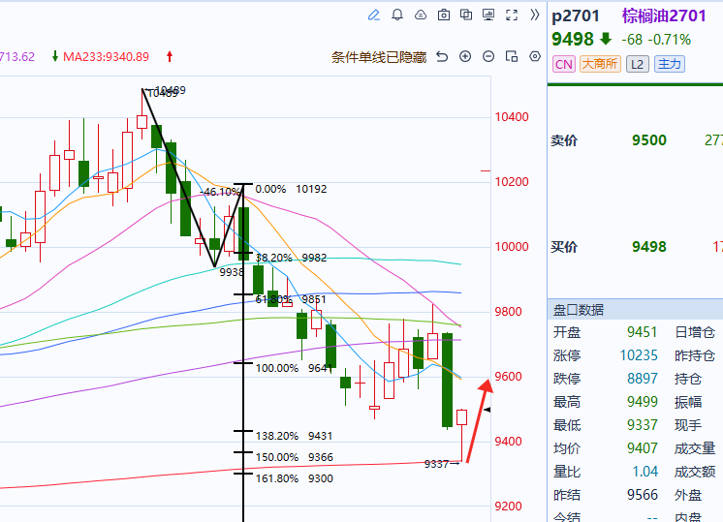Open the price alert bell
723x522 pixels.
397,15
